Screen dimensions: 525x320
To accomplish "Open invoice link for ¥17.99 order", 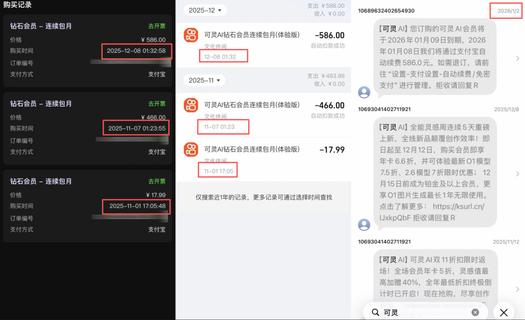I will pyautogui.click(x=157, y=181).
